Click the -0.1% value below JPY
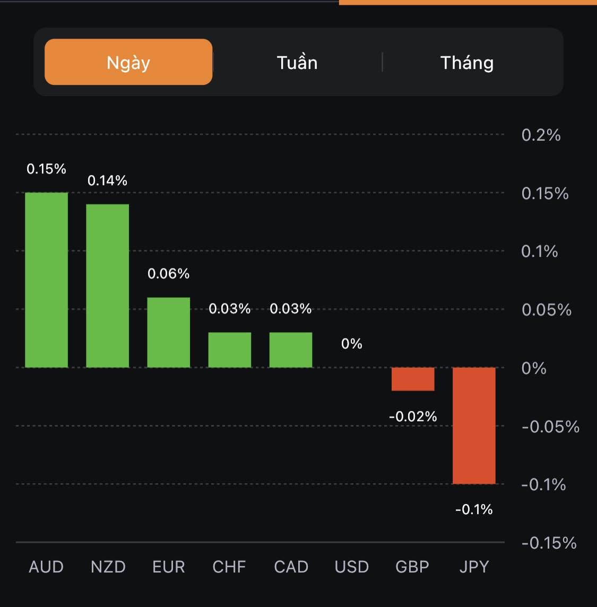Viewport: 597px width, 607px height. [x=474, y=509]
